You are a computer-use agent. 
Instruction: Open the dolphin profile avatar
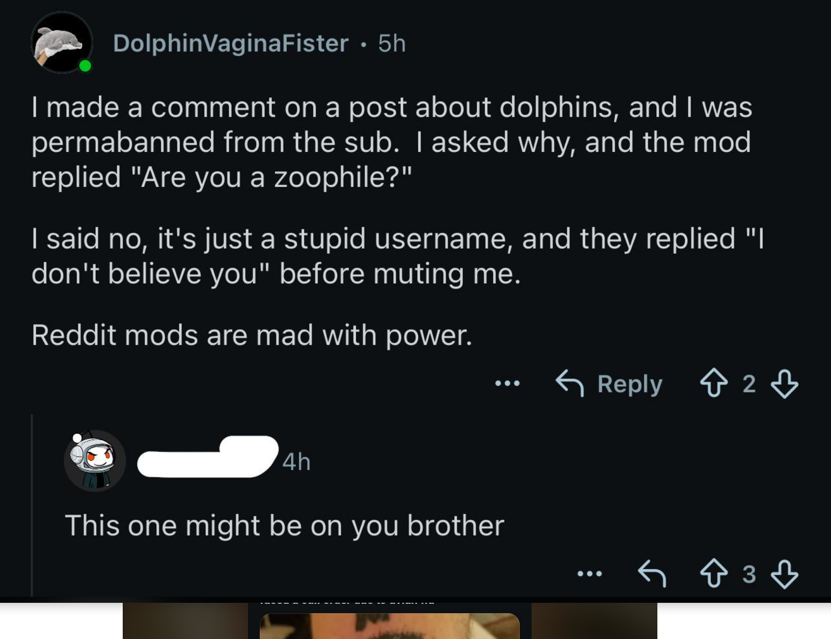pyautogui.click(x=62, y=43)
